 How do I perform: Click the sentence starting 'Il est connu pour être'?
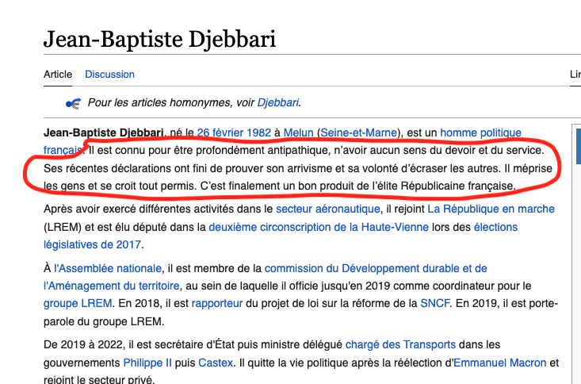coord(316,150)
